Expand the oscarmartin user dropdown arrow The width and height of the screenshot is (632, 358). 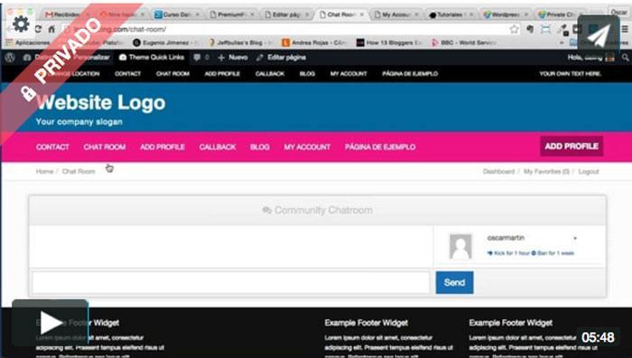point(575,238)
